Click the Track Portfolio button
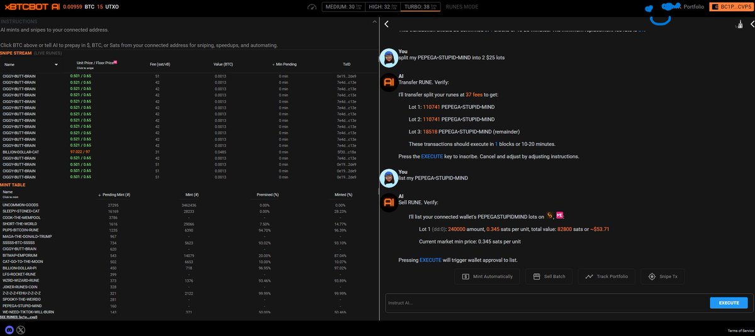This screenshot has width=755, height=336. click(607, 276)
